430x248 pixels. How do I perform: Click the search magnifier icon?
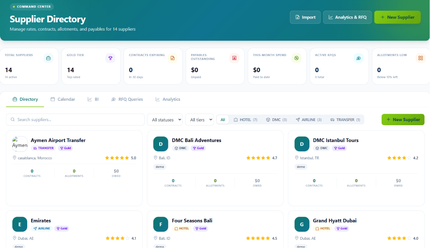pos(13,120)
